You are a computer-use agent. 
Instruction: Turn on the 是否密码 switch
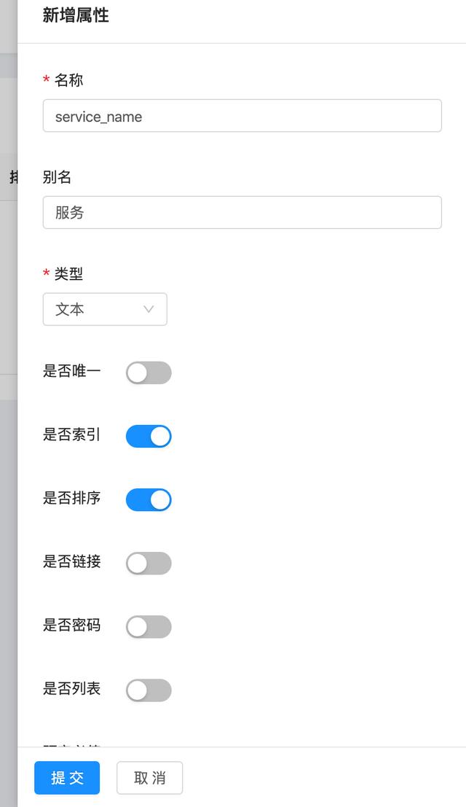[x=149, y=626]
